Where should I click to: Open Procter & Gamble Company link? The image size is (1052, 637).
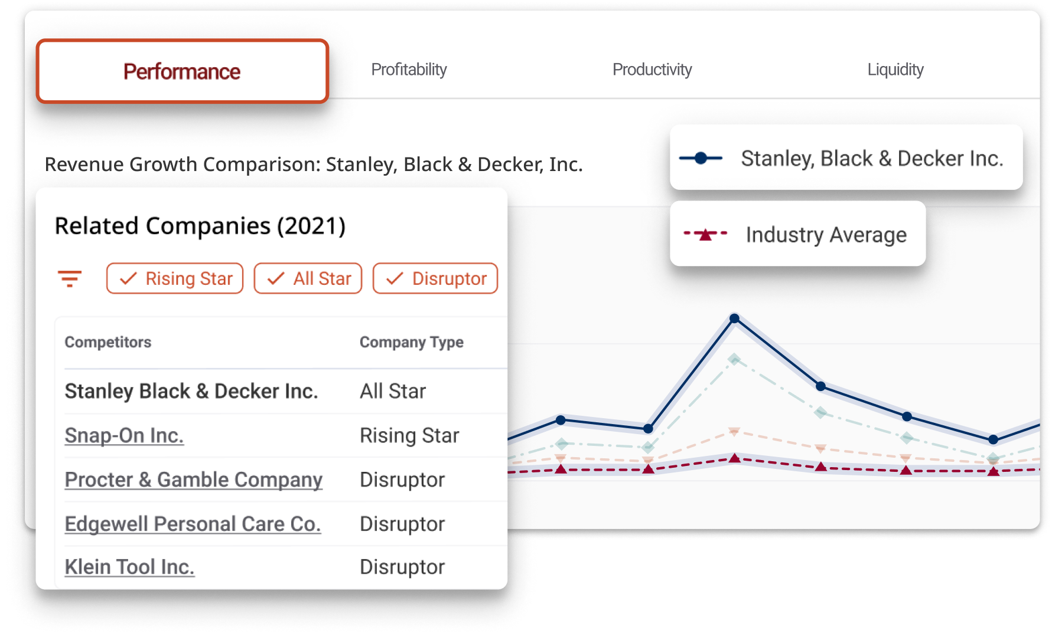click(194, 480)
